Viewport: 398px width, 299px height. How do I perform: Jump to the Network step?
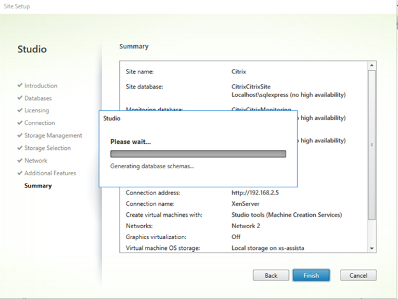click(x=36, y=161)
